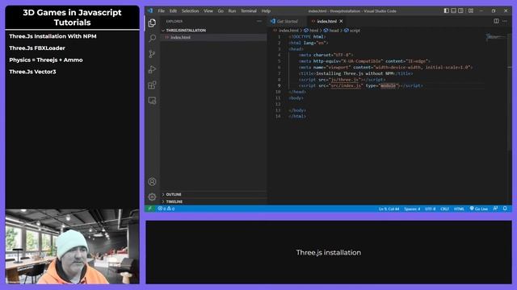Select HTML language mode in status bar

(x=459, y=209)
